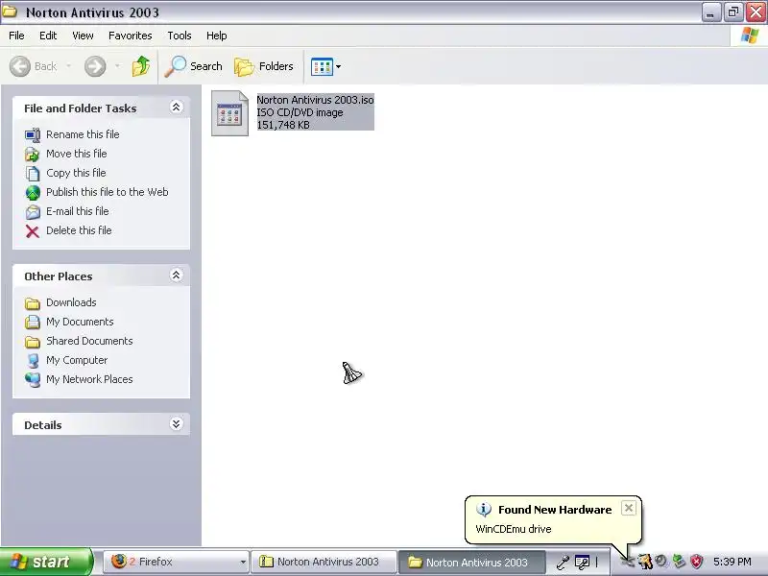Image resolution: width=768 pixels, height=576 pixels.
Task: Open Forward history dropdown arrow
Action: 117,66
